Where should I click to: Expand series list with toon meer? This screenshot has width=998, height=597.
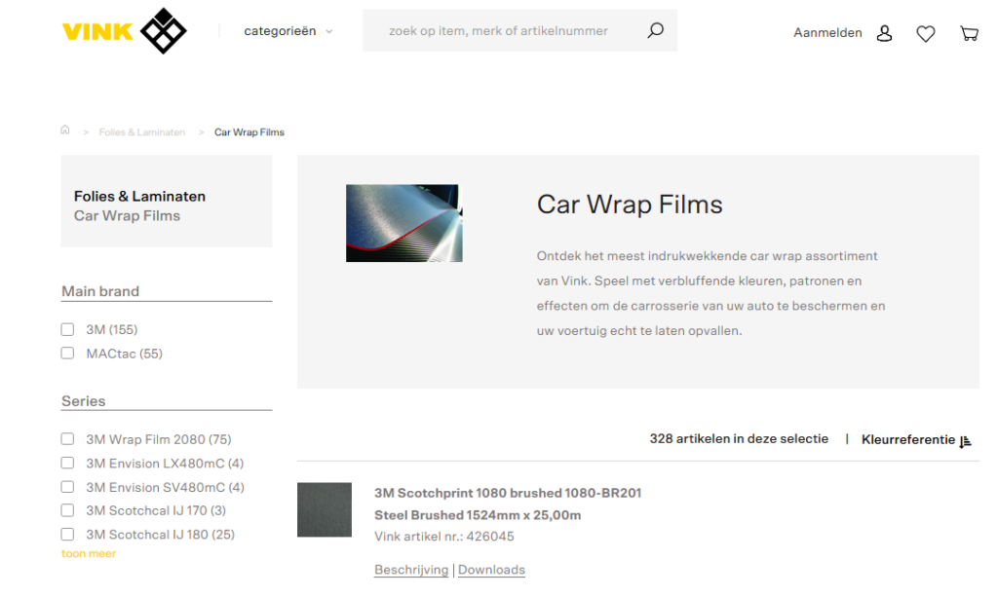(x=89, y=554)
